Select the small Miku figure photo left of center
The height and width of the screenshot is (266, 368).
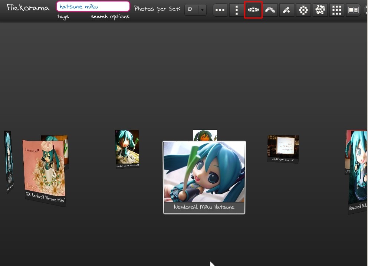[127, 149]
